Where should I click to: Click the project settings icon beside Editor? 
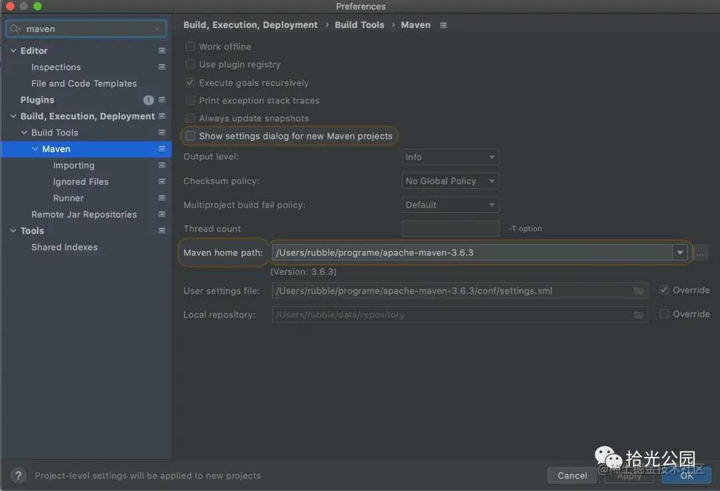pos(161,50)
